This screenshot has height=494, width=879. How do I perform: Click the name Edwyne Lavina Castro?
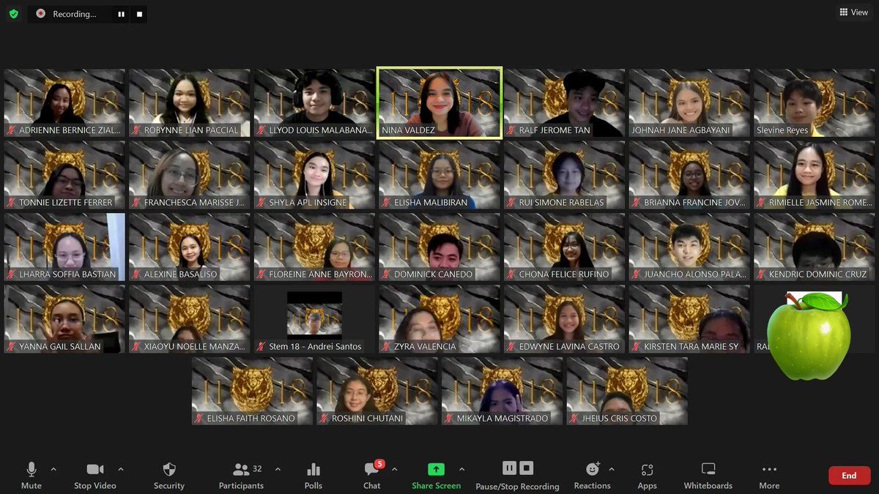(x=569, y=346)
